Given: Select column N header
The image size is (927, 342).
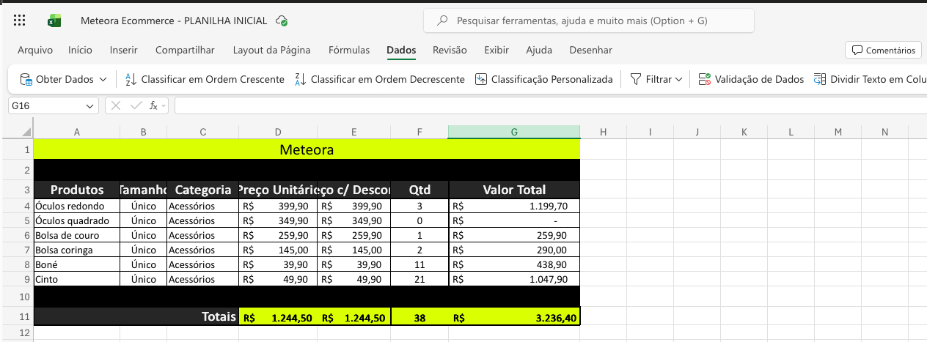Looking at the screenshot, I should tap(884, 132).
